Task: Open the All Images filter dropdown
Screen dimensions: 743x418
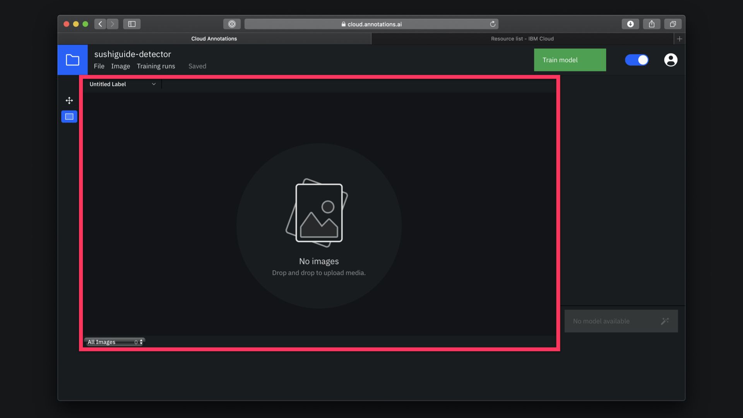Action: tap(115, 342)
